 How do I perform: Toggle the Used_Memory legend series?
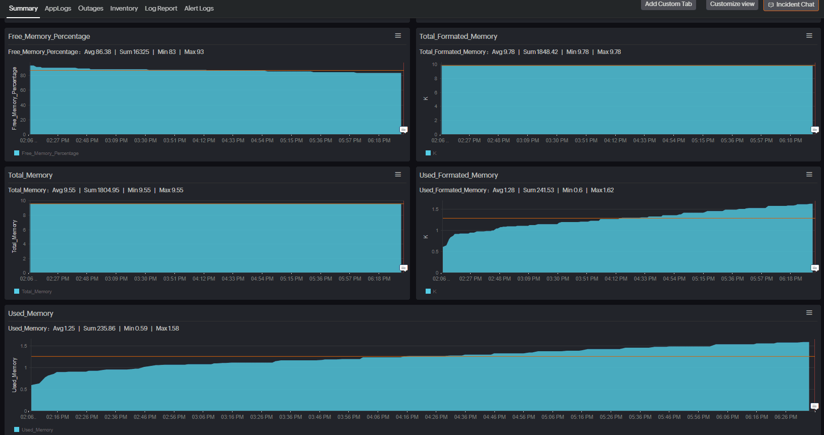point(33,430)
